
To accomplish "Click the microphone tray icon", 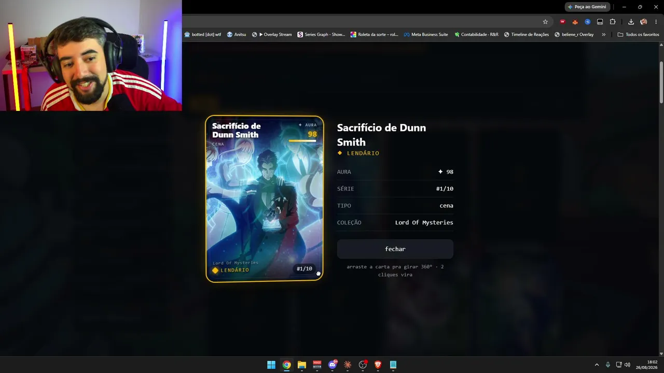I will pos(608,365).
